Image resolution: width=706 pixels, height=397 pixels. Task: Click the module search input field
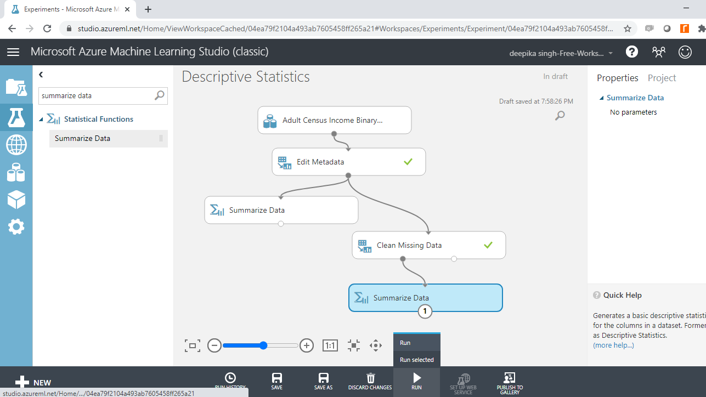coord(97,95)
